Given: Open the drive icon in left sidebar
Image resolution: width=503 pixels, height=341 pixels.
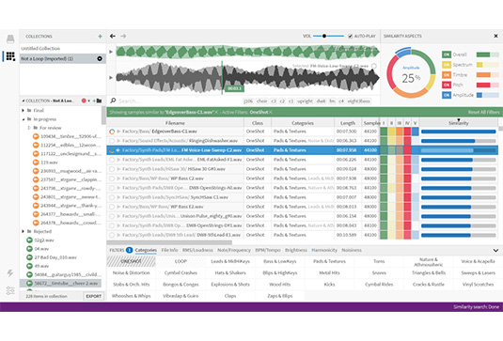Looking at the screenshot, I should (10, 39).
